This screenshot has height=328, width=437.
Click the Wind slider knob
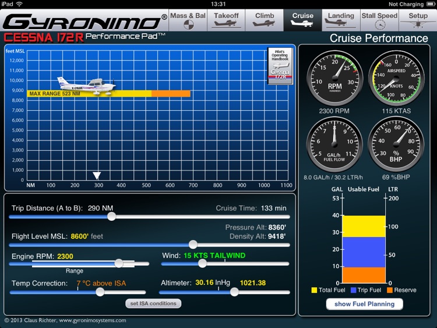(x=202, y=263)
